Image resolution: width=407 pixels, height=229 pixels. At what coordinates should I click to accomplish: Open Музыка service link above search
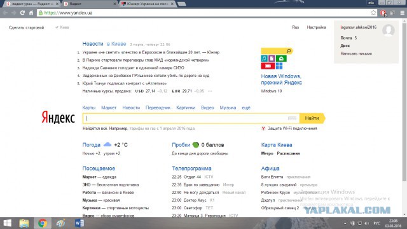pyautogui.click(x=228, y=108)
